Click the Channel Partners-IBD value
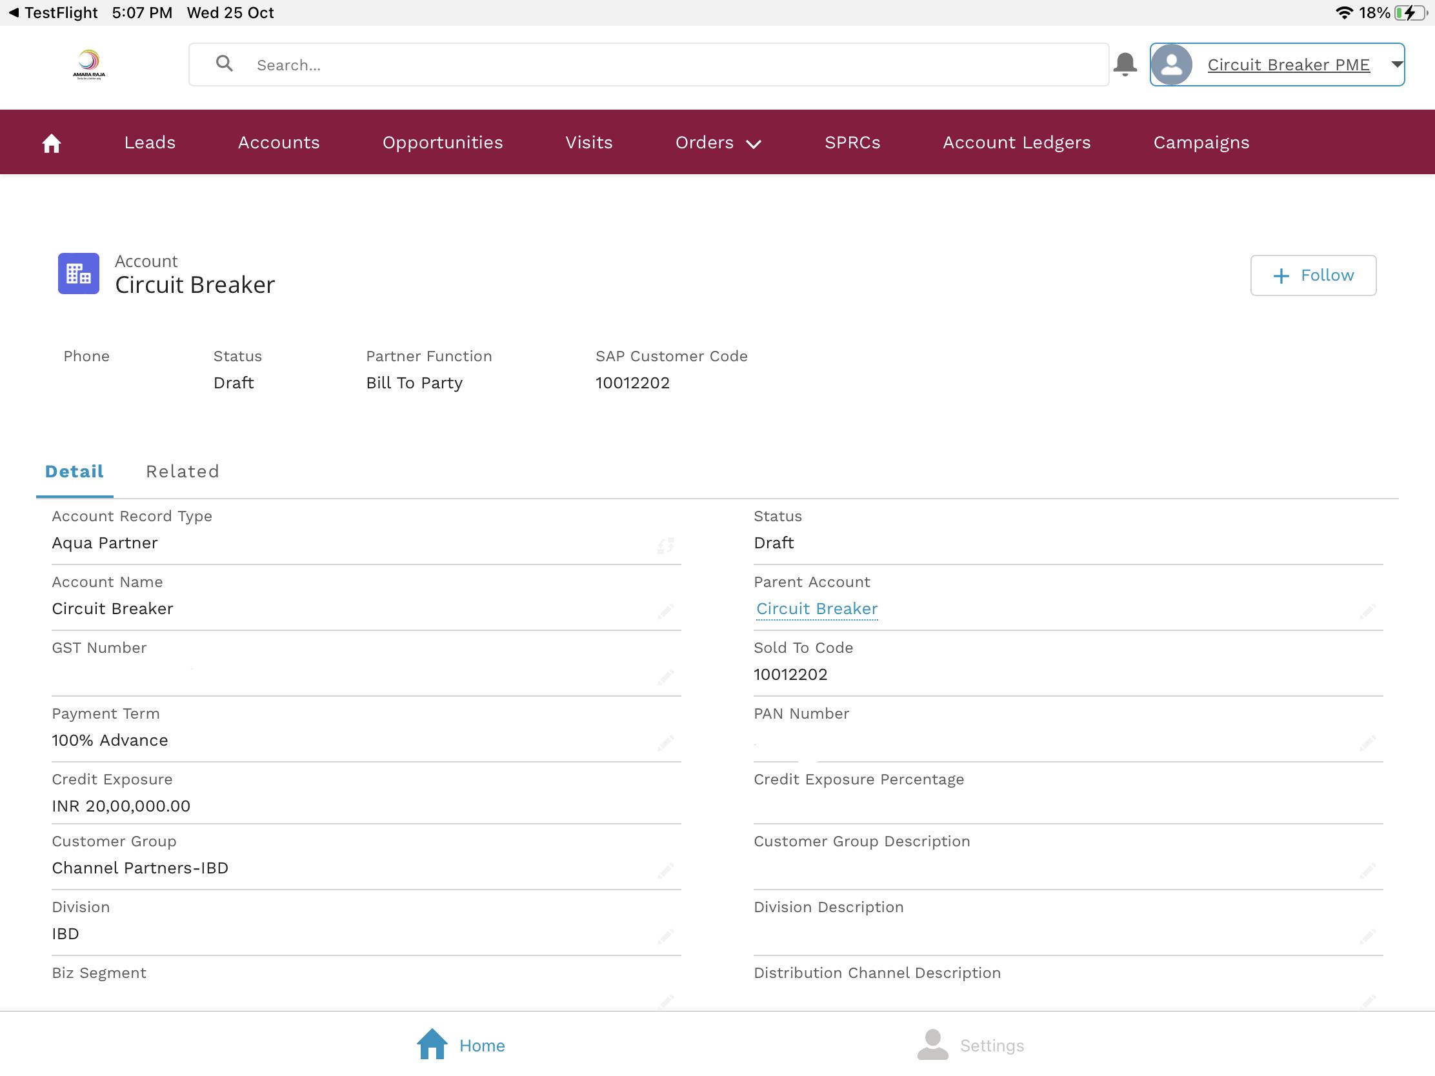 coord(140,868)
